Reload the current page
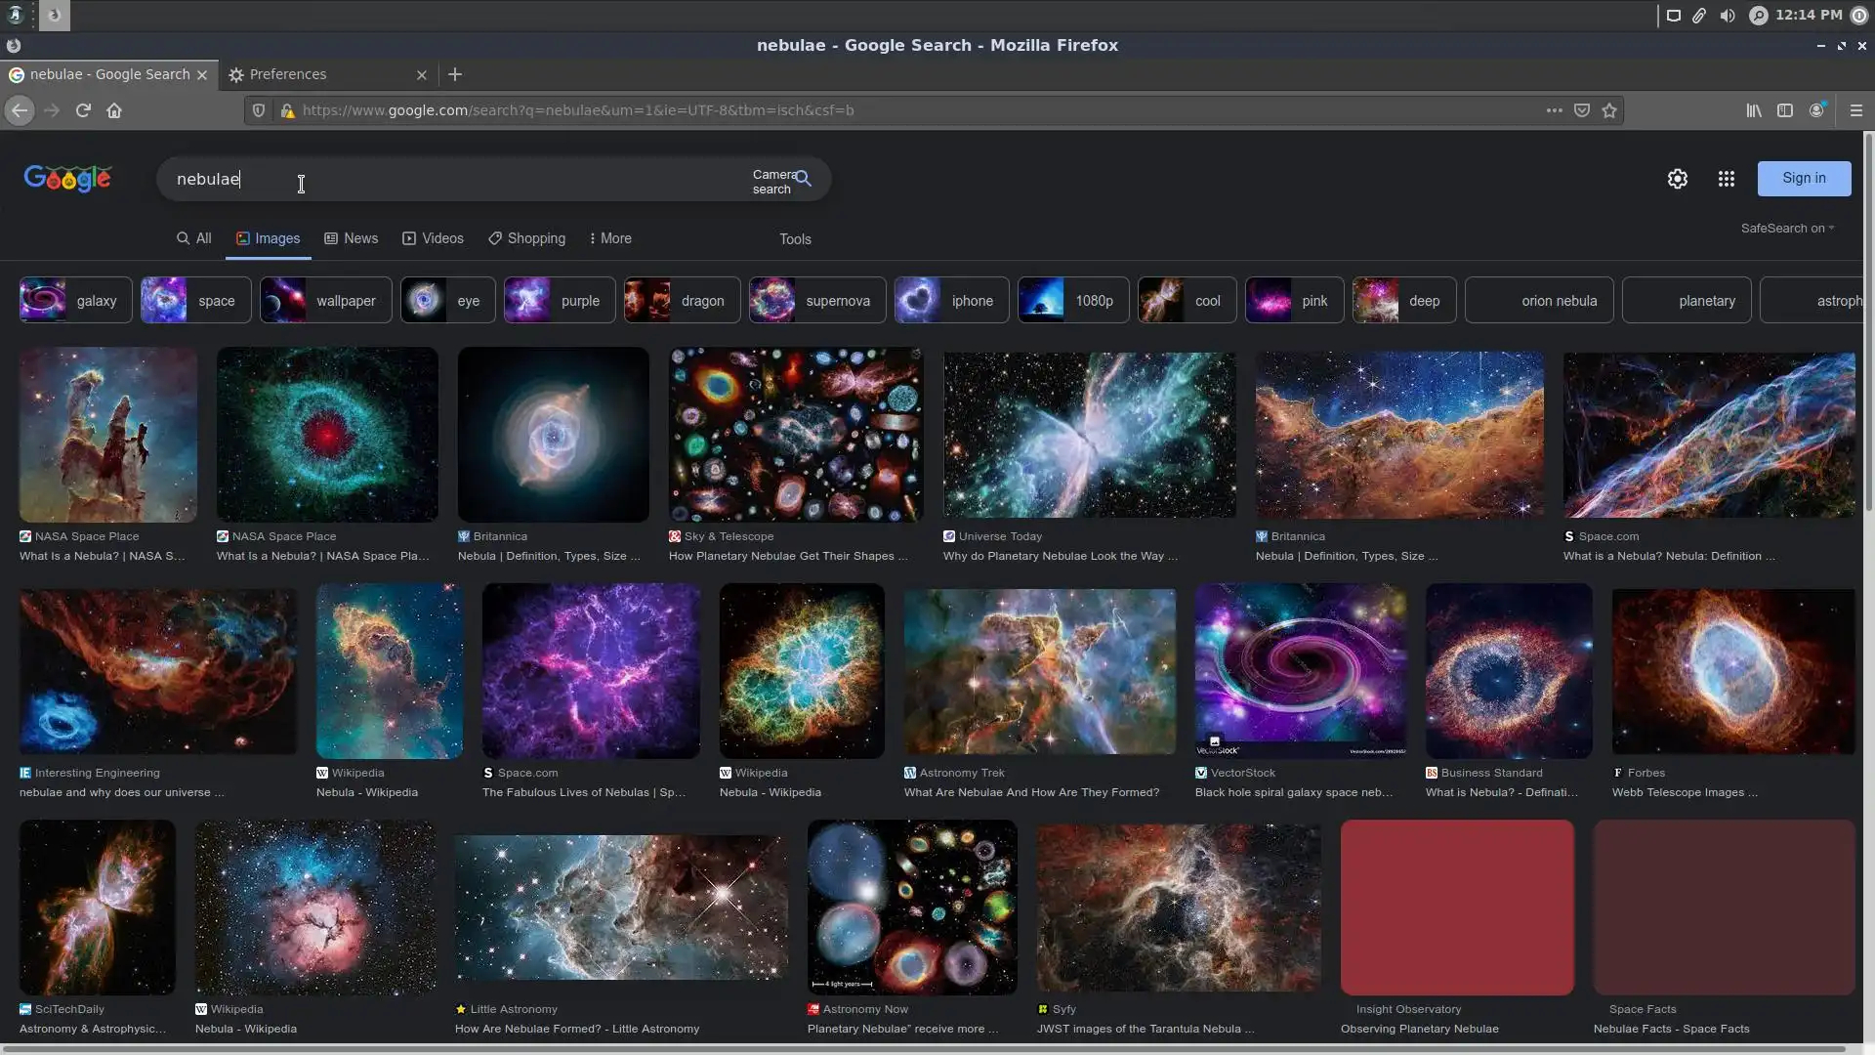The image size is (1875, 1055). click(x=83, y=110)
